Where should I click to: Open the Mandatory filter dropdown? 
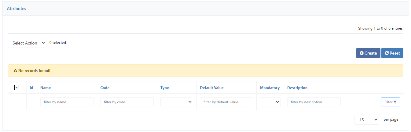click(270, 102)
